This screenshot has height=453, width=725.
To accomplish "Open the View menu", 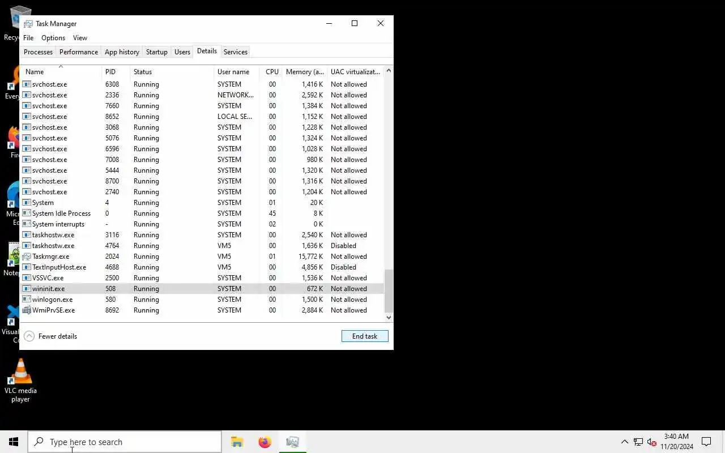I will pyautogui.click(x=80, y=38).
